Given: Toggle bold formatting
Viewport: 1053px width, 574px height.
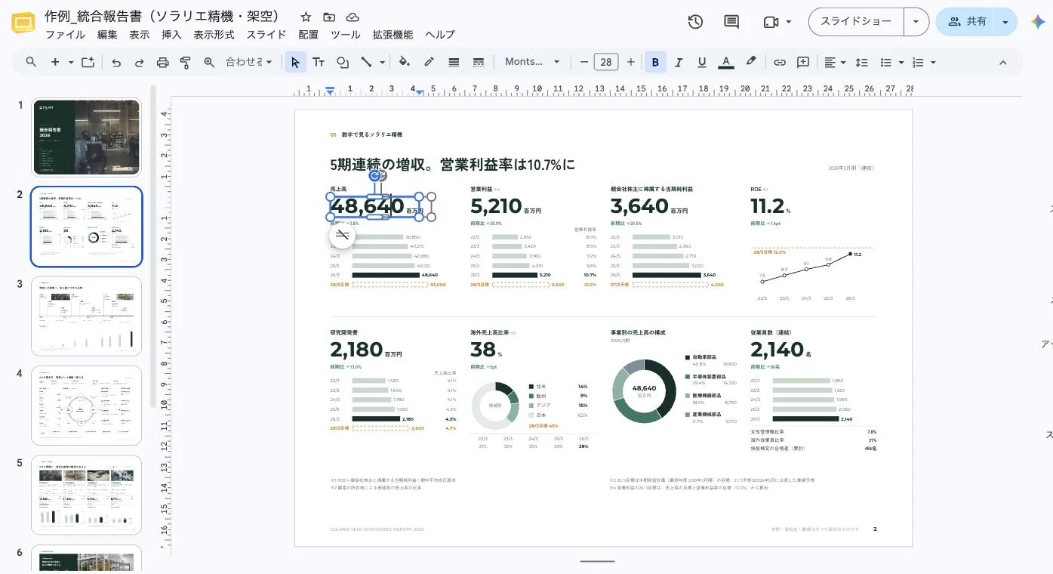Looking at the screenshot, I should pos(655,62).
